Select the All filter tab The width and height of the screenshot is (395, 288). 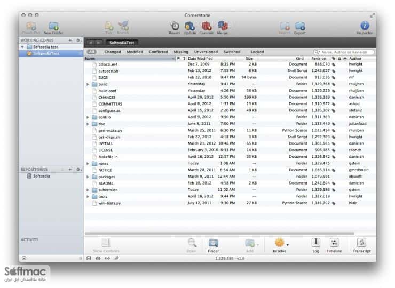[x=92, y=52]
